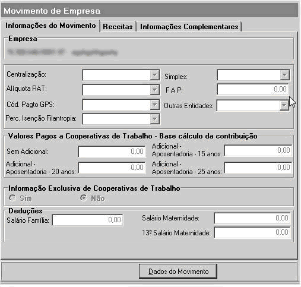Click the Salário Maternidade field
Viewport: 301px width, 287px height.
252,218
